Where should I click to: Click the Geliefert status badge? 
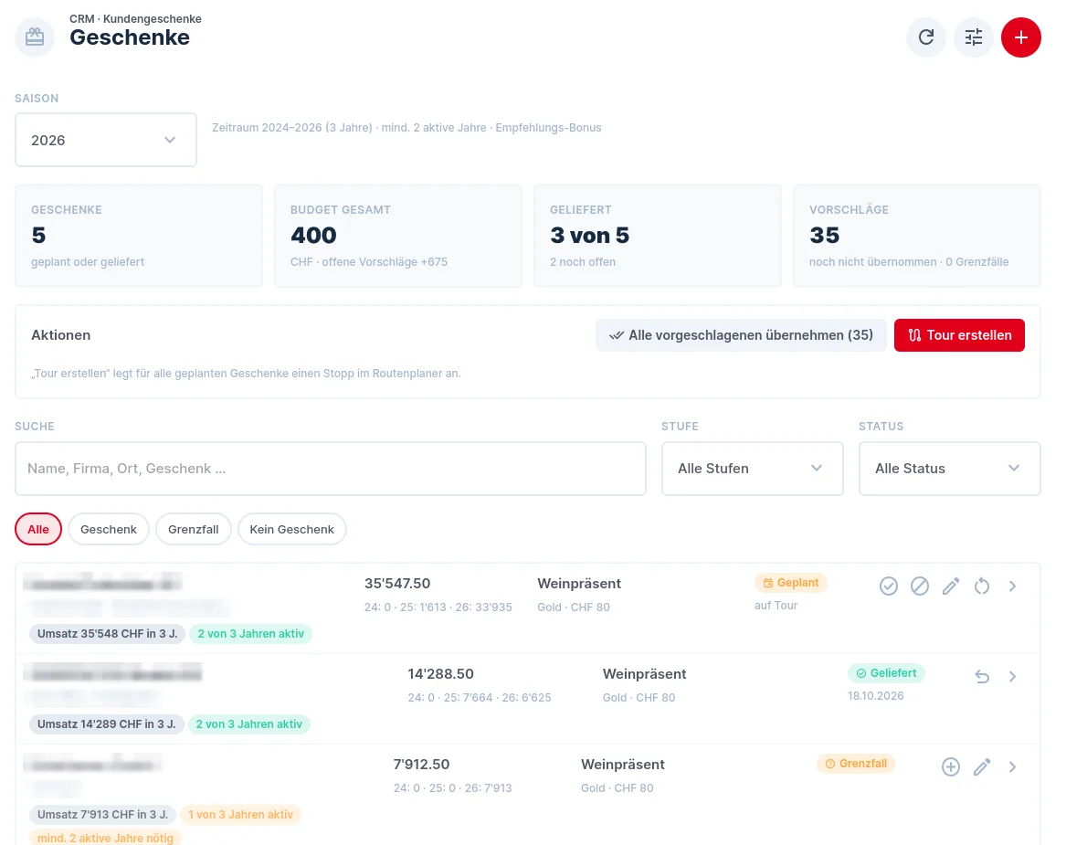(887, 673)
